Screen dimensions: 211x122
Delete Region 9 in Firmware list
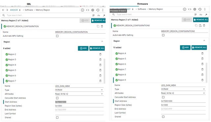coord(202,80)
